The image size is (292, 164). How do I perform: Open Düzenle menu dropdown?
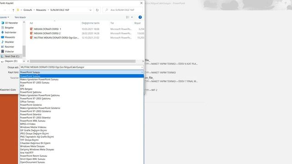5,17
